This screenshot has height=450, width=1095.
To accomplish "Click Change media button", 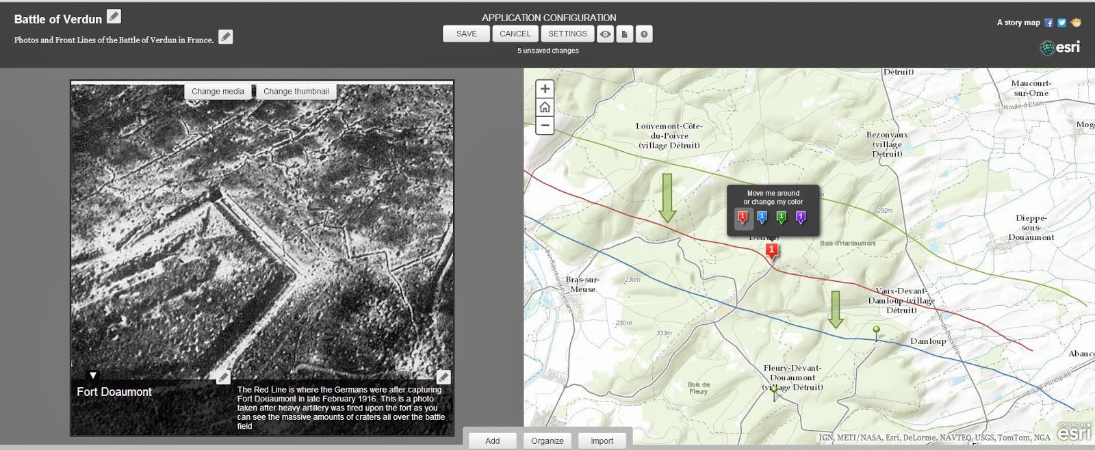I will (218, 92).
